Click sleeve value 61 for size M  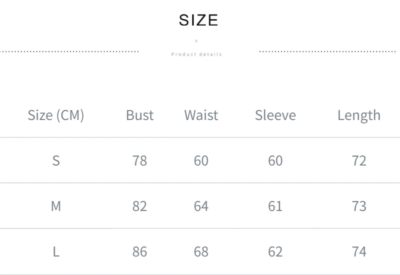275,206
